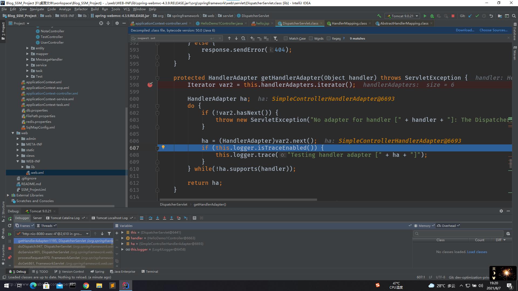518x291 pixels.
Task: Click the editor horizontal scrollbar
Action: coord(238,200)
